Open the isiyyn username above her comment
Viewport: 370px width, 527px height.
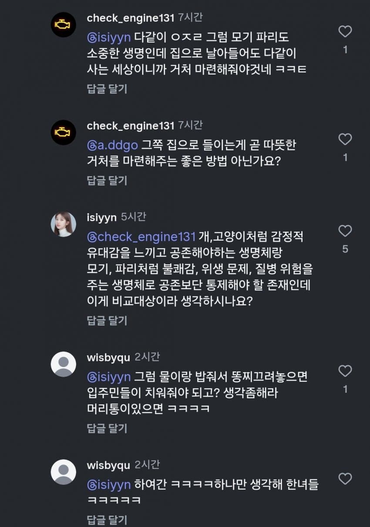click(101, 217)
